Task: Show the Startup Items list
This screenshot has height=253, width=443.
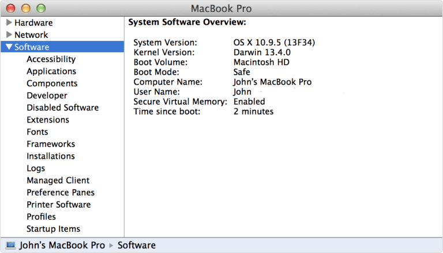Action: (54, 229)
